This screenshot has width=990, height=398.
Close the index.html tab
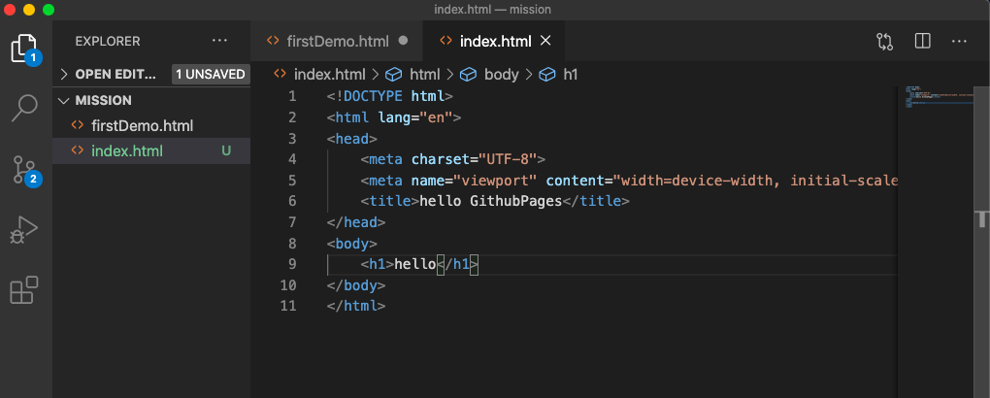(x=546, y=41)
